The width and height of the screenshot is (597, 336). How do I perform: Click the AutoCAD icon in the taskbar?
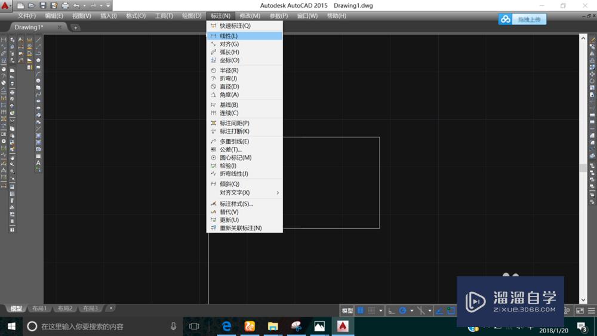[x=343, y=326]
